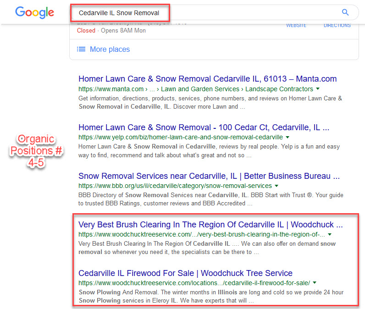
Task: Click the woodchucktreeservice.com/locations green URL
Action: pos(194,283)
